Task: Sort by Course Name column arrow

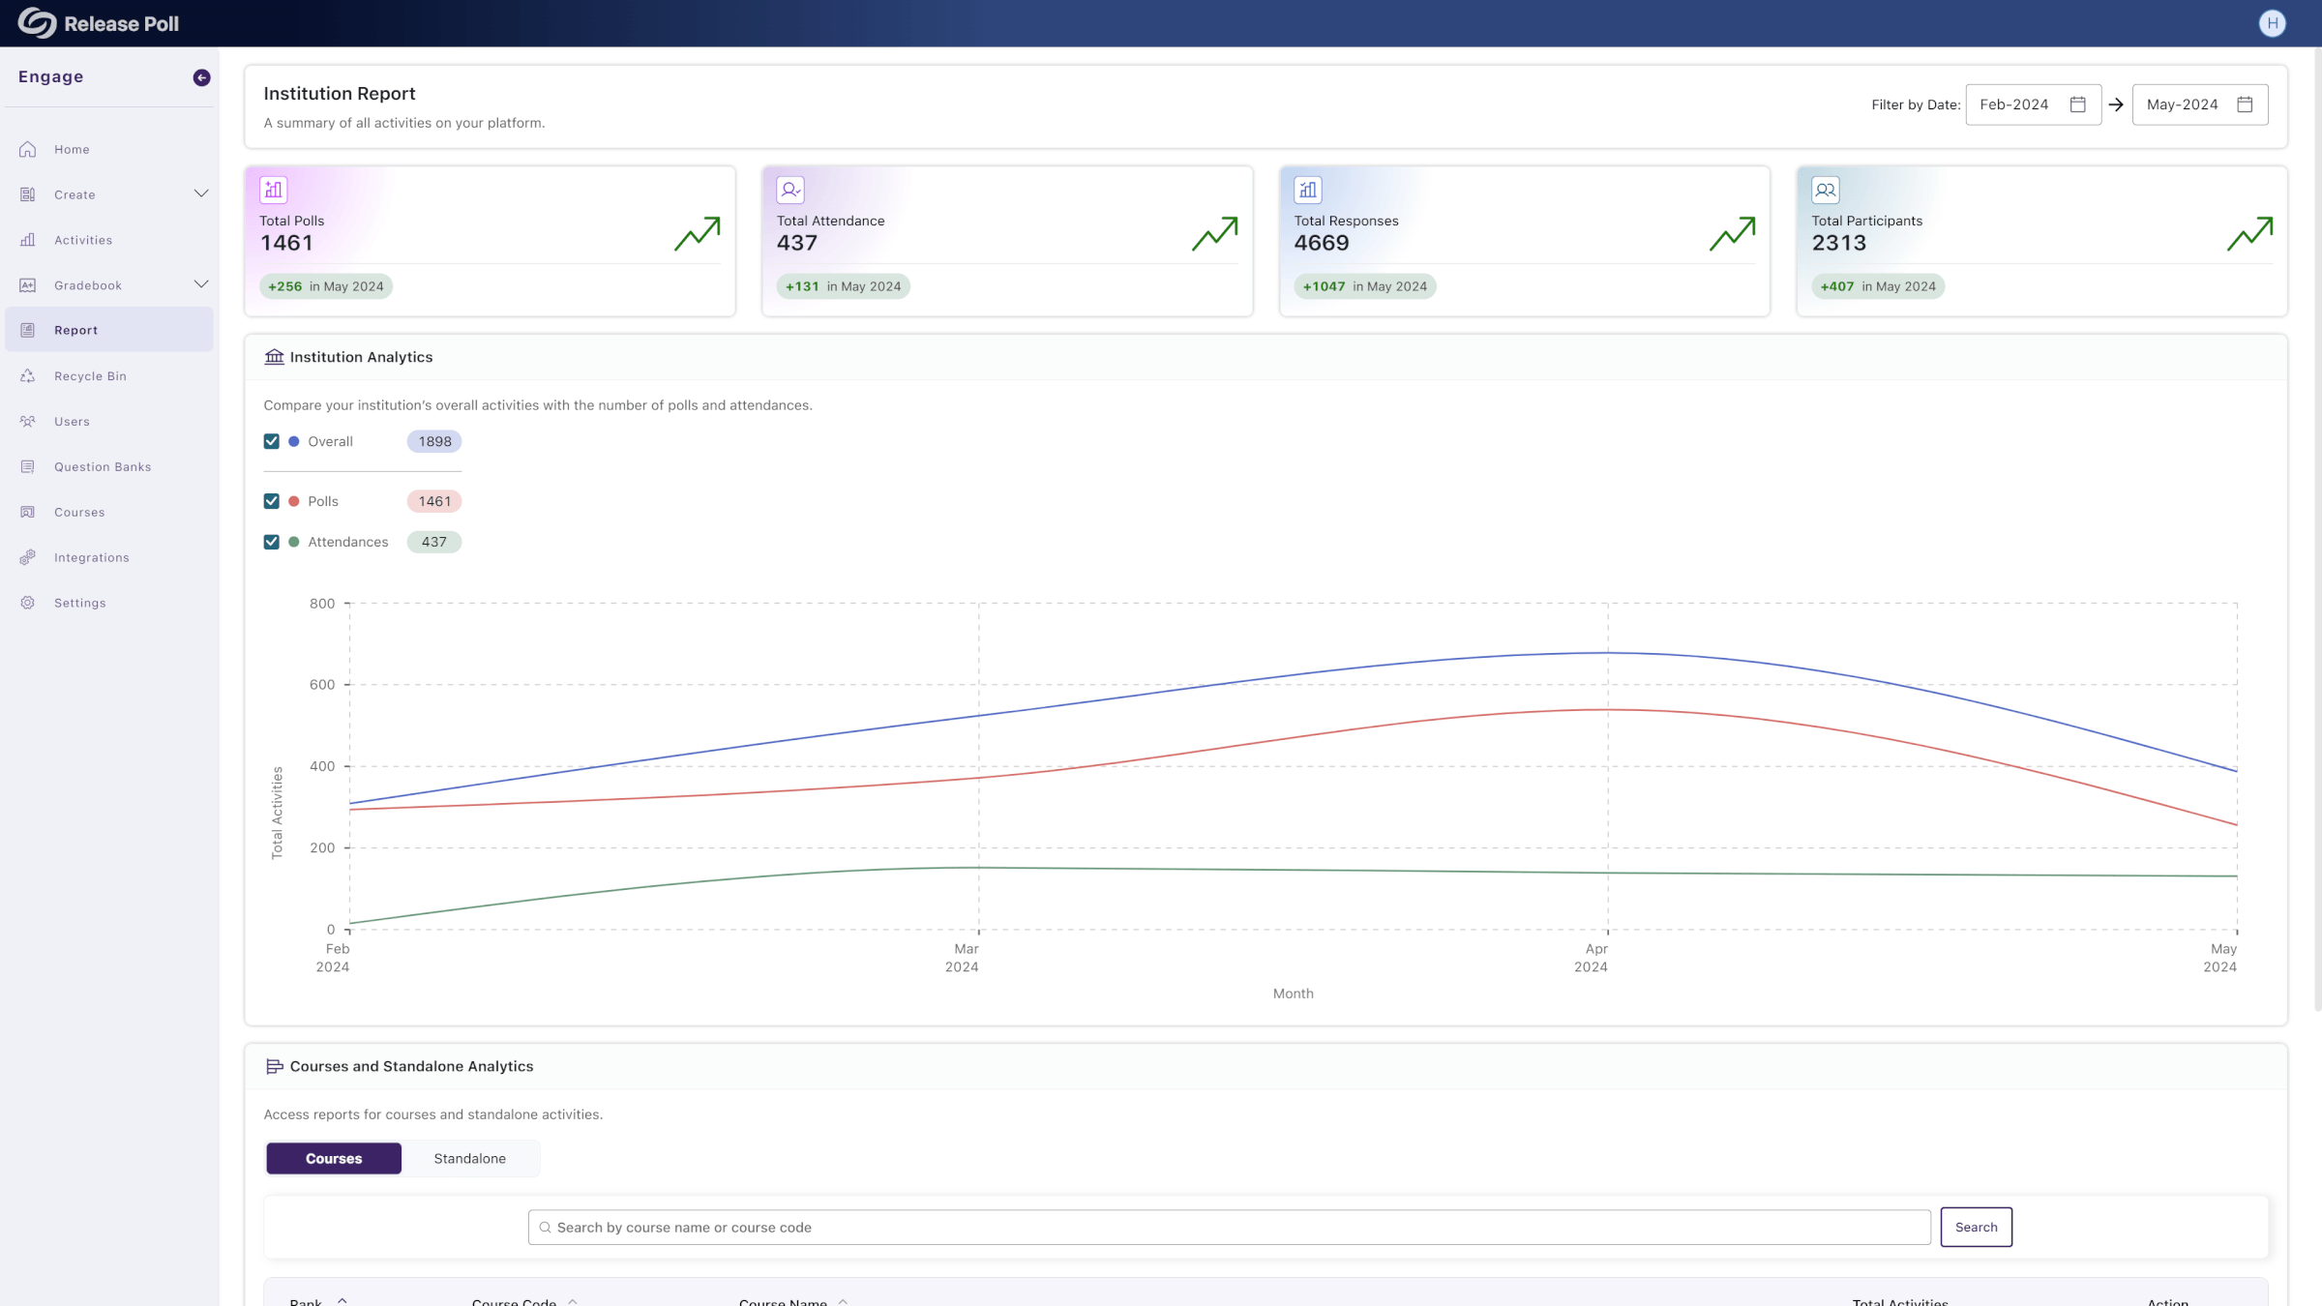Action: [844, 1302]
